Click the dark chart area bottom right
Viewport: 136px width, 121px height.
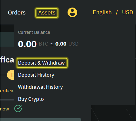[113, 113]
